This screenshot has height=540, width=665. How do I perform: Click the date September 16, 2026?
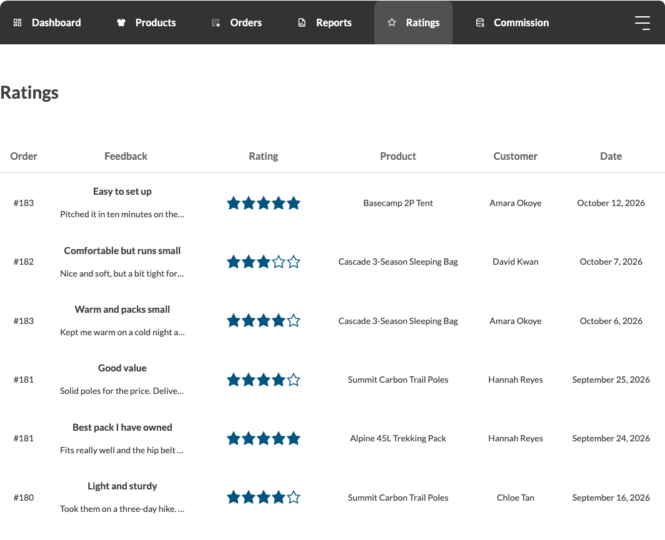pyautogui.click(x=611, y=498)
